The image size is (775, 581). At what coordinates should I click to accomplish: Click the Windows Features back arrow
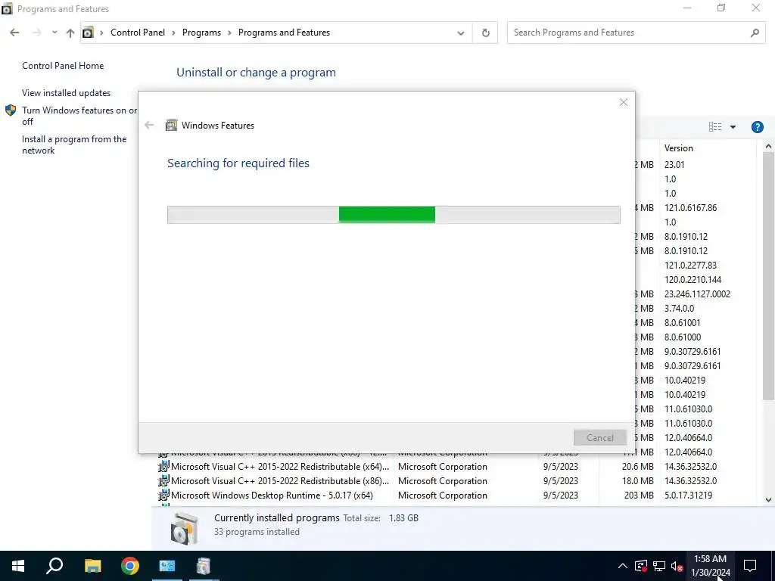pos(149,125)
